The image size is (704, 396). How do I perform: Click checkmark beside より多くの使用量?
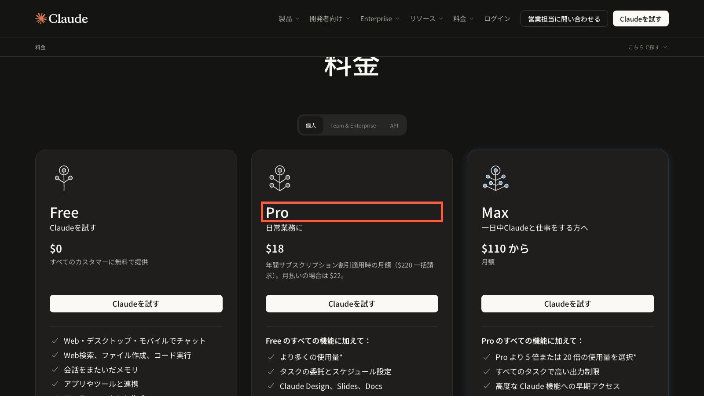(271, 357)
